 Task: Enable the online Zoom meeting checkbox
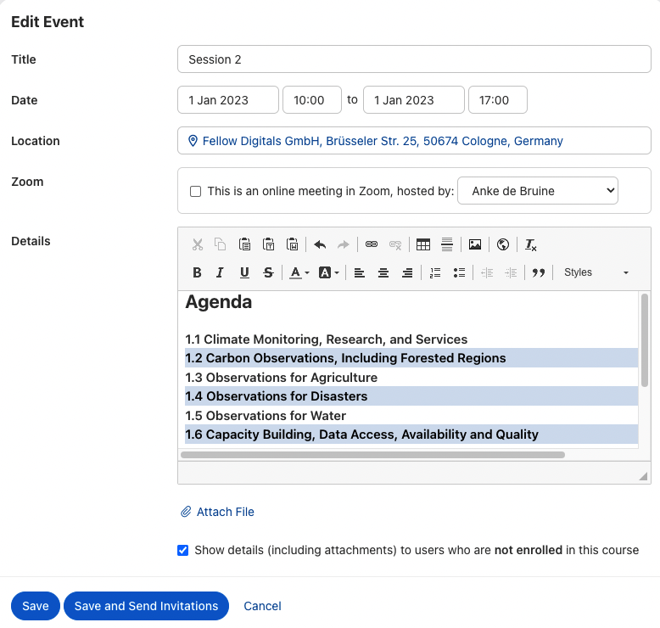click(196, 192)
